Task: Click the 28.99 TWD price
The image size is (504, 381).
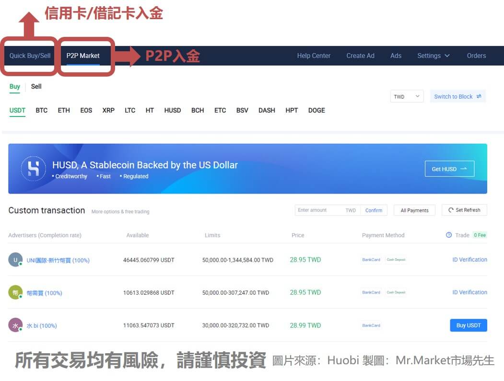Action: [x=305, y=325]
